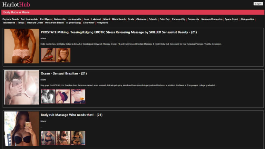This screenshot has width=265, height=149.
Task: Open the Daytona Beach city link
Action: (x=10, y=19)
